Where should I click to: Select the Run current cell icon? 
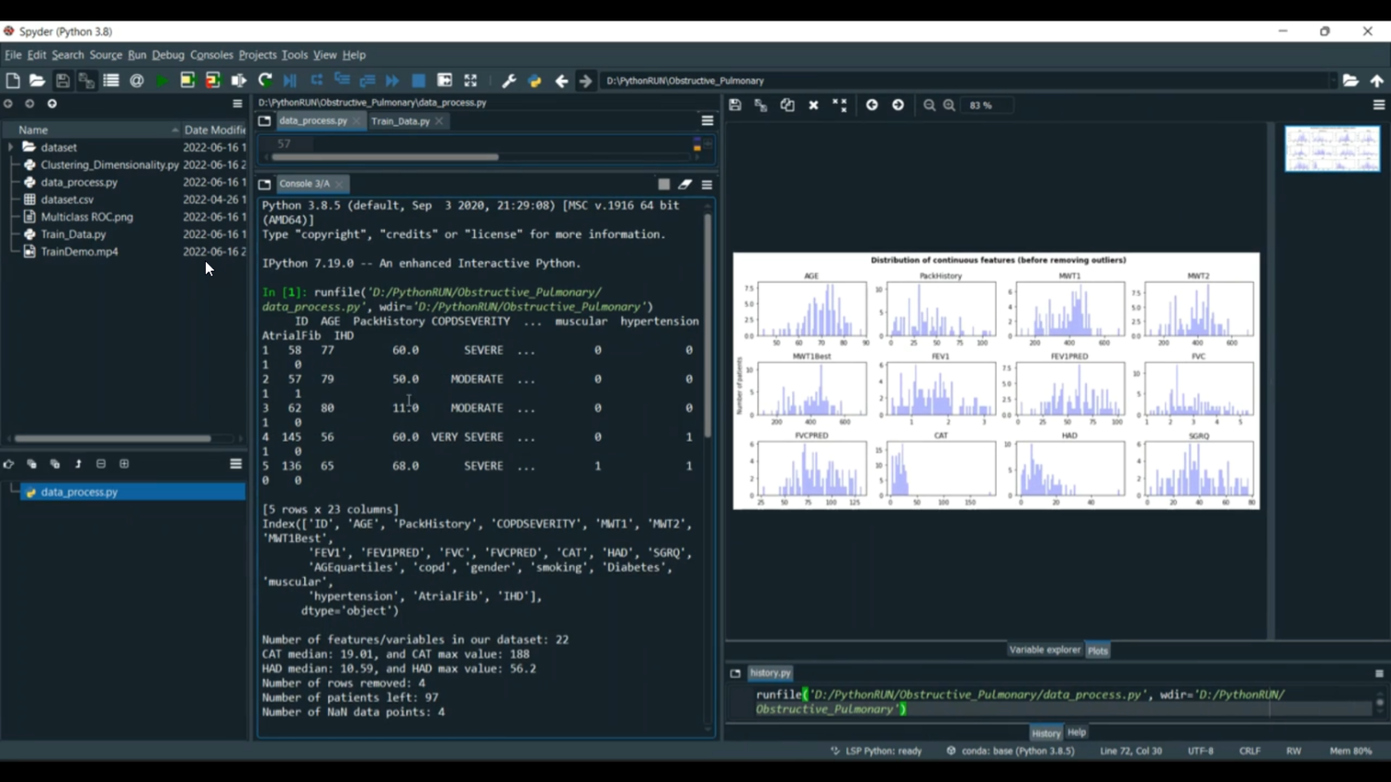[x=185, y=81]
